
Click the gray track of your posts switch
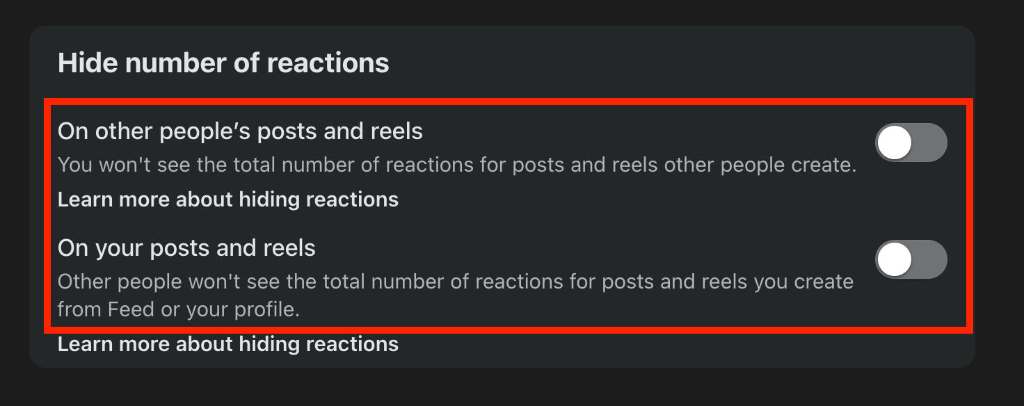click(x=931, y=259)
